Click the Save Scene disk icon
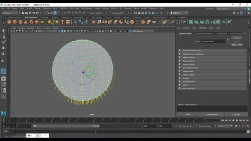 [x=30, y=13]
